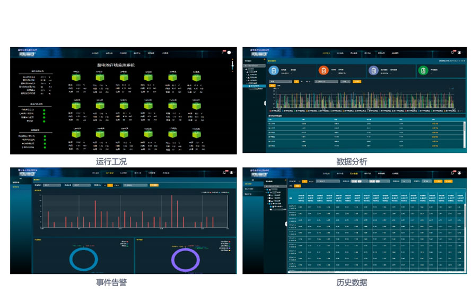Click the blue battery icon card in data analysis
Viewport: 472px width, 292px height.
(x=273, y=70)
